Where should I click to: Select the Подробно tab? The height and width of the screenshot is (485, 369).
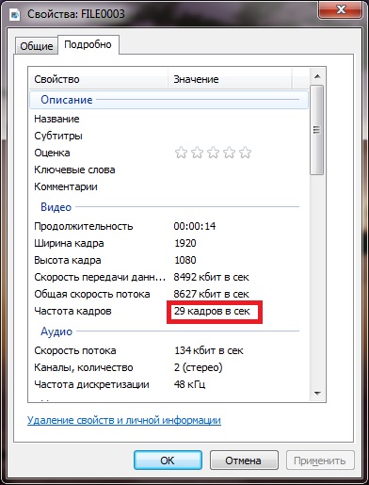[88, 44]
